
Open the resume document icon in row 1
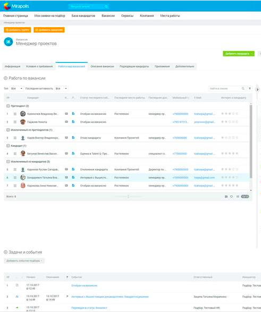[73, 114]
